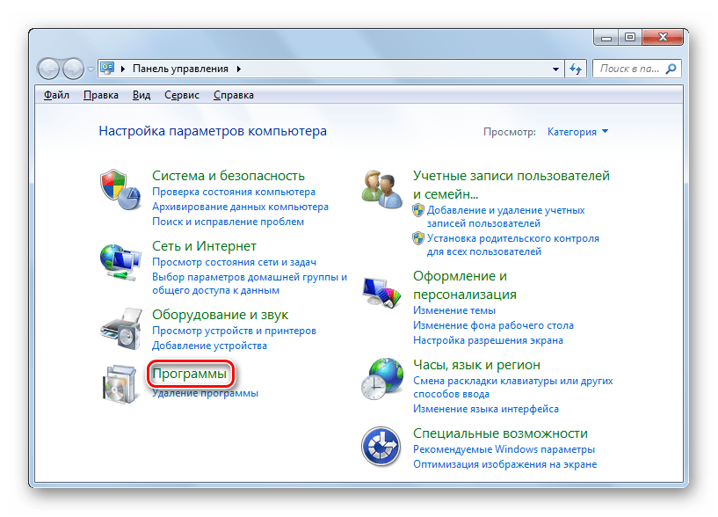Click Изменение фона рабочего стола link

[493, 325]
